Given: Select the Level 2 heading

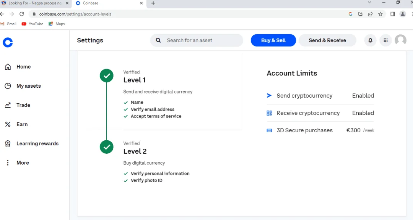Looking at the screenshot, I should tap(135, 151).
